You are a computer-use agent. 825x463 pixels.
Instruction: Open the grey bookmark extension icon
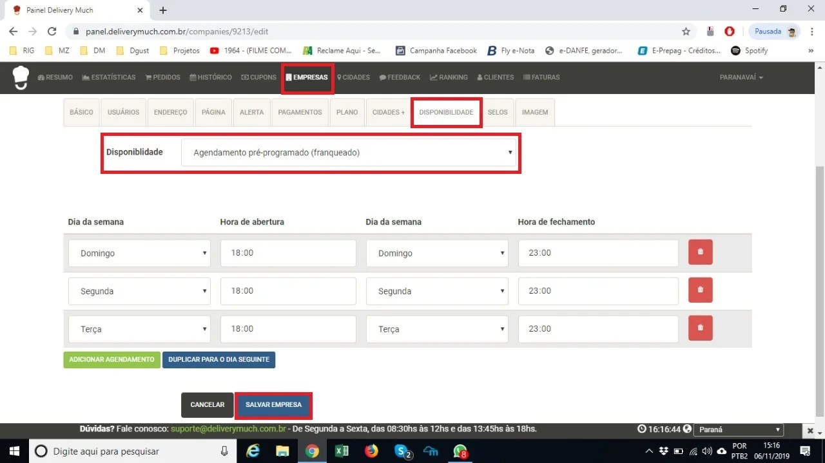pos(710,32)
